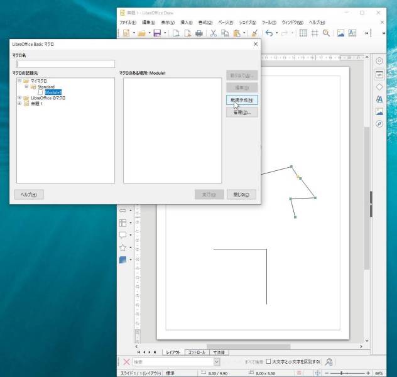Close the find toolbar with red X

click(x=126, y=362)
